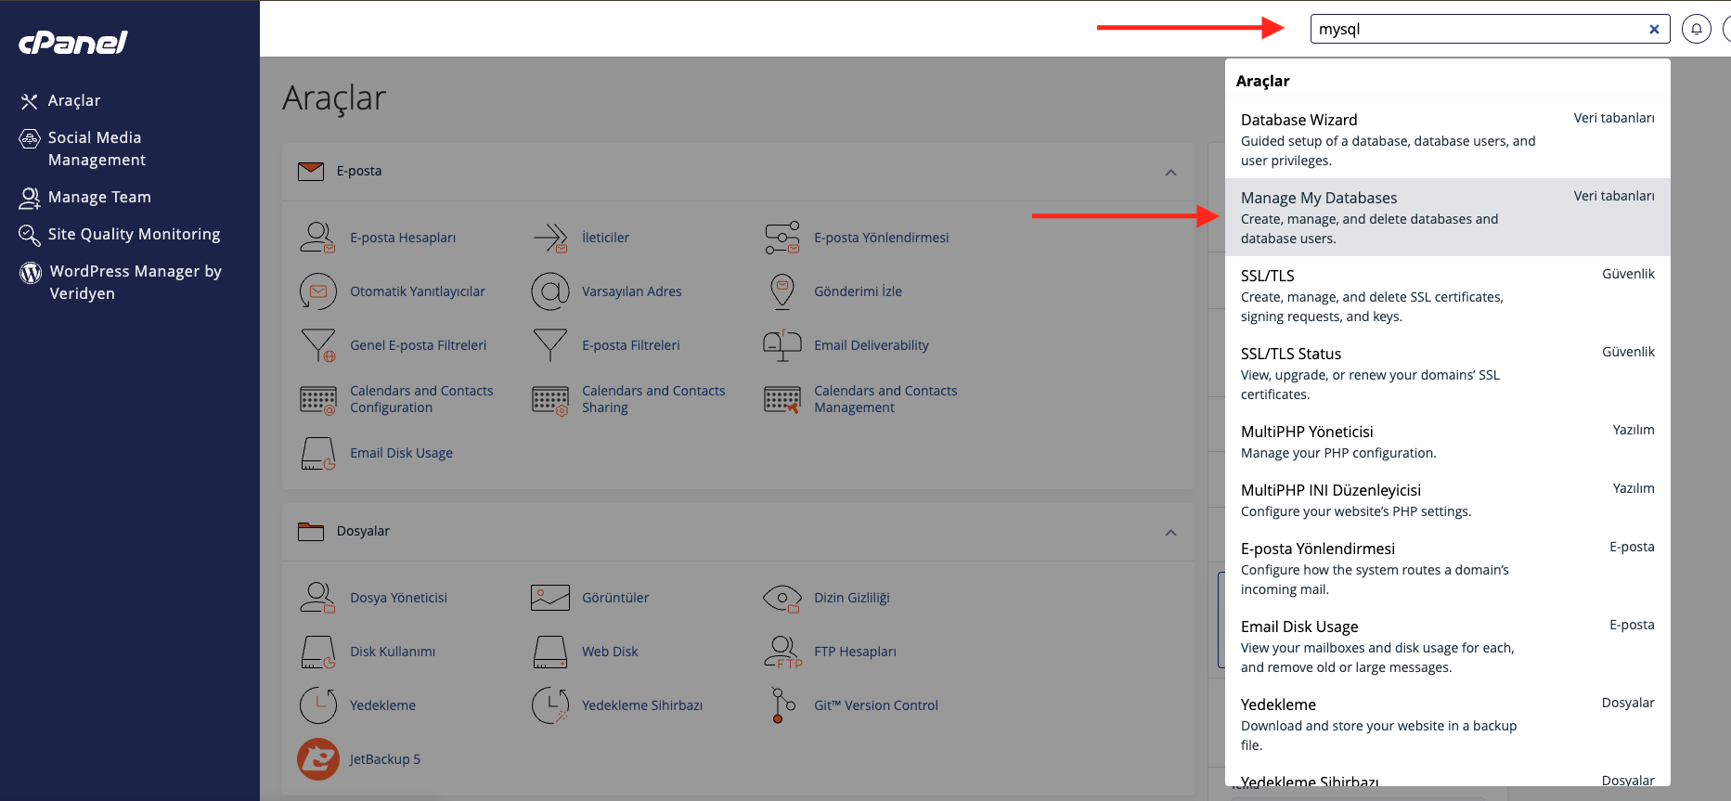Collapse the E-posta section
Image resolution: width=1731 pixels, height=801 pixels.
[1170, 172]
